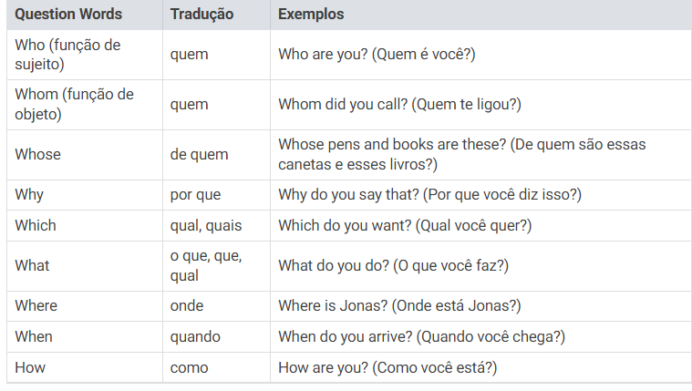Click the What question word cell
This screenshot has width=692, height=391.
click(x=85, y=265)
